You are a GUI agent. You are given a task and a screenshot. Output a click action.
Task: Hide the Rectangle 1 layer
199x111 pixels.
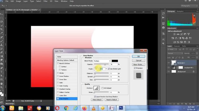(169, 63)
